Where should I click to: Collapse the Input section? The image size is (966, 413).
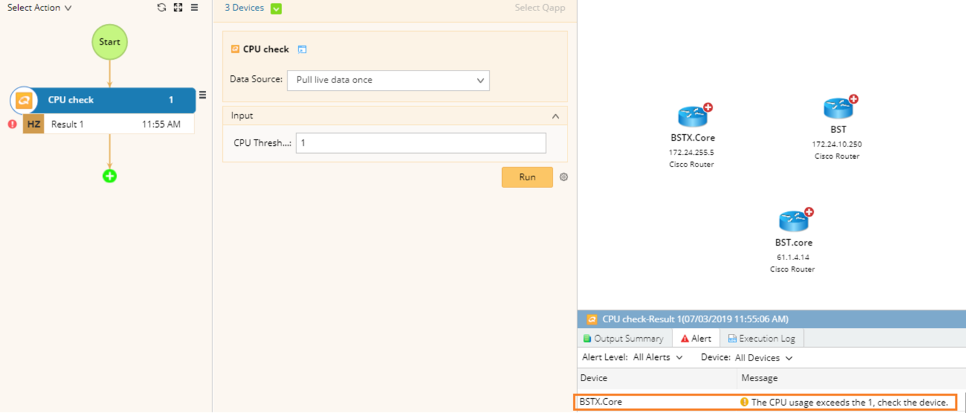(x=555, y=116)
